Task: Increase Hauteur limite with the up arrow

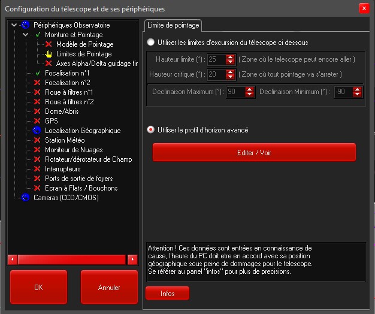Action: (231, 57)
